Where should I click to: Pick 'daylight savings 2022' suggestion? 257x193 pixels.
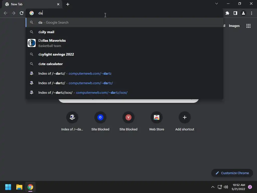coord(124,54)
